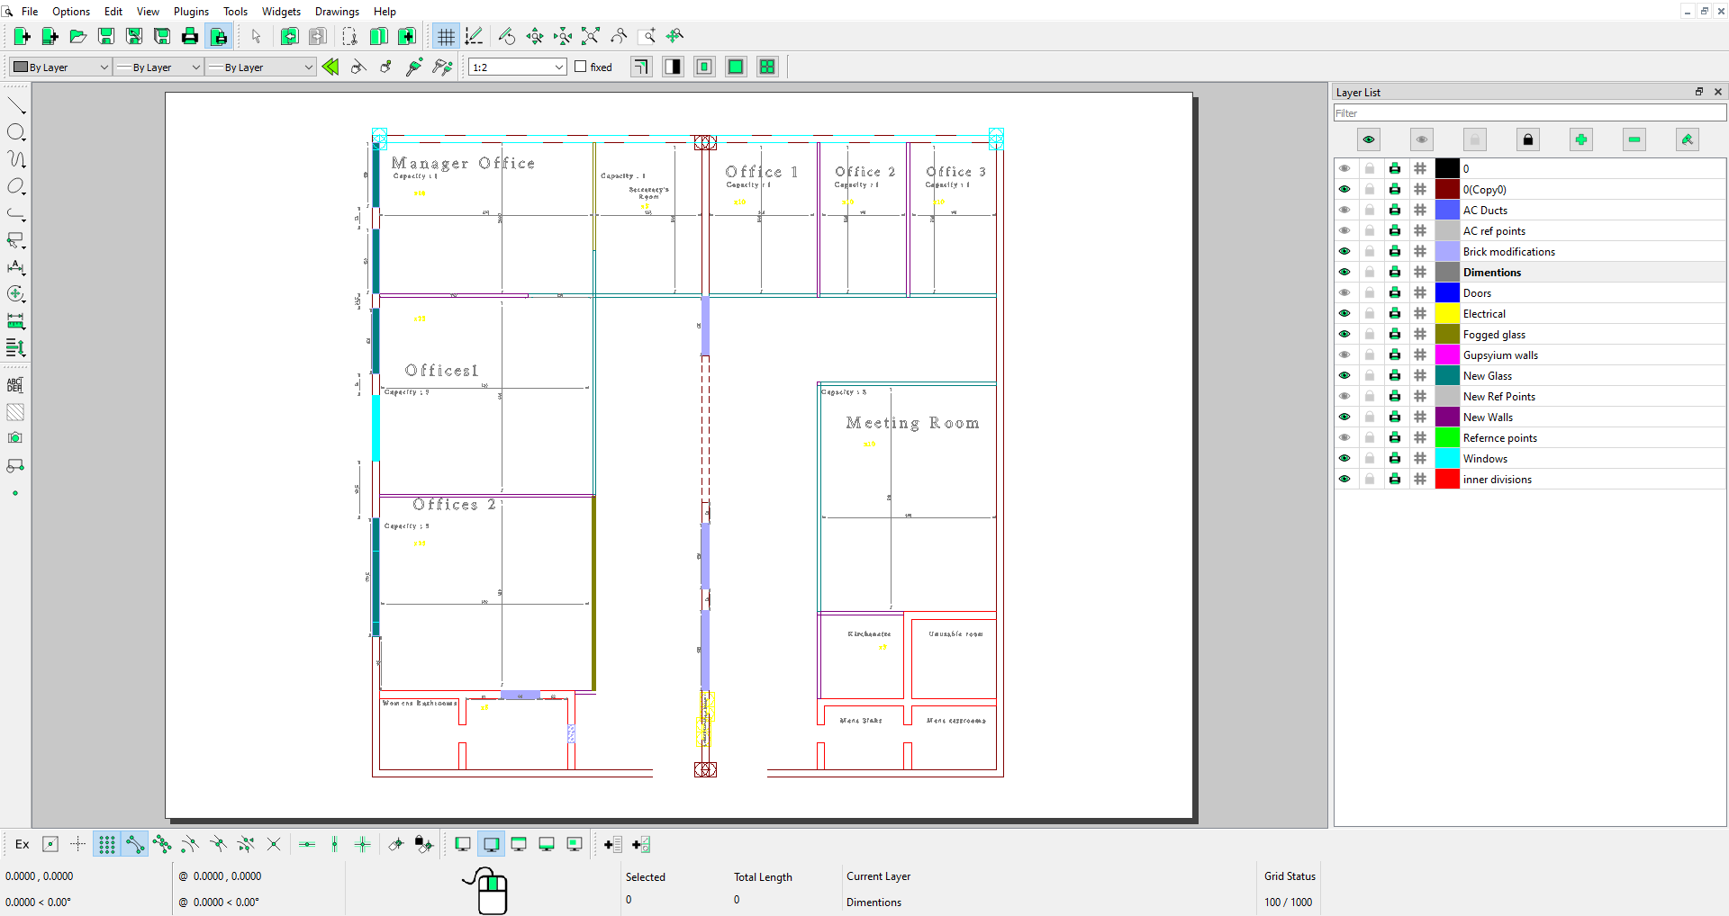This screenshot has width=1729, height=916.
Task: Open a file with the folder icon
Action: tap(78, 36)
